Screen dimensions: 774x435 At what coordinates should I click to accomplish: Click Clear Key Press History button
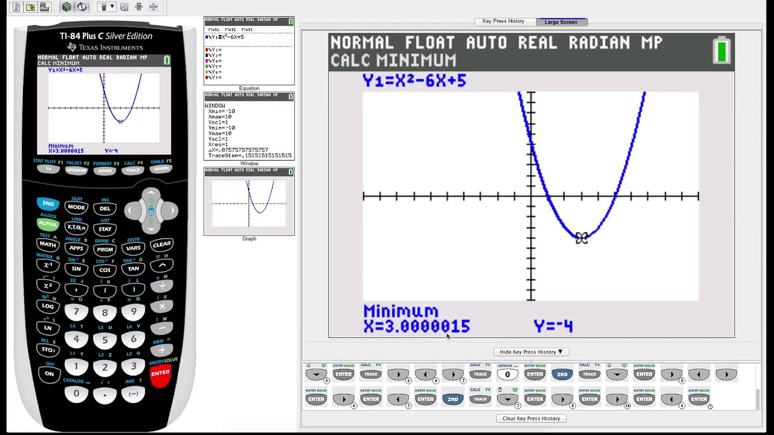[x=531, y=418]
